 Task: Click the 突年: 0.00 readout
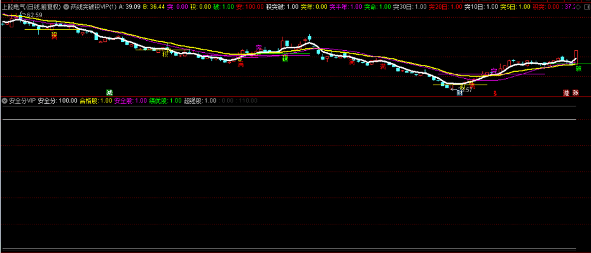pyautogui.click(x=314, y=7)
